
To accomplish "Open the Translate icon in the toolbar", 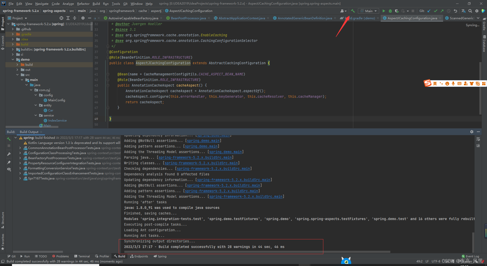I will click(x=463, y=11).
